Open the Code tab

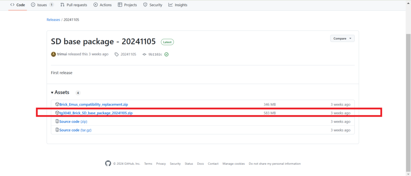18,5
